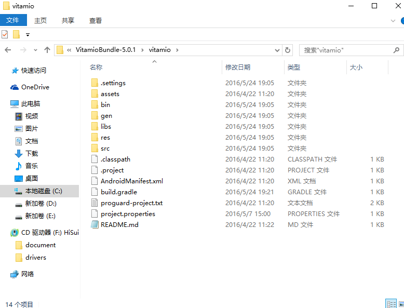Open the document folder in navigation pane
404x308 pixels.
[x=41, y=245]
